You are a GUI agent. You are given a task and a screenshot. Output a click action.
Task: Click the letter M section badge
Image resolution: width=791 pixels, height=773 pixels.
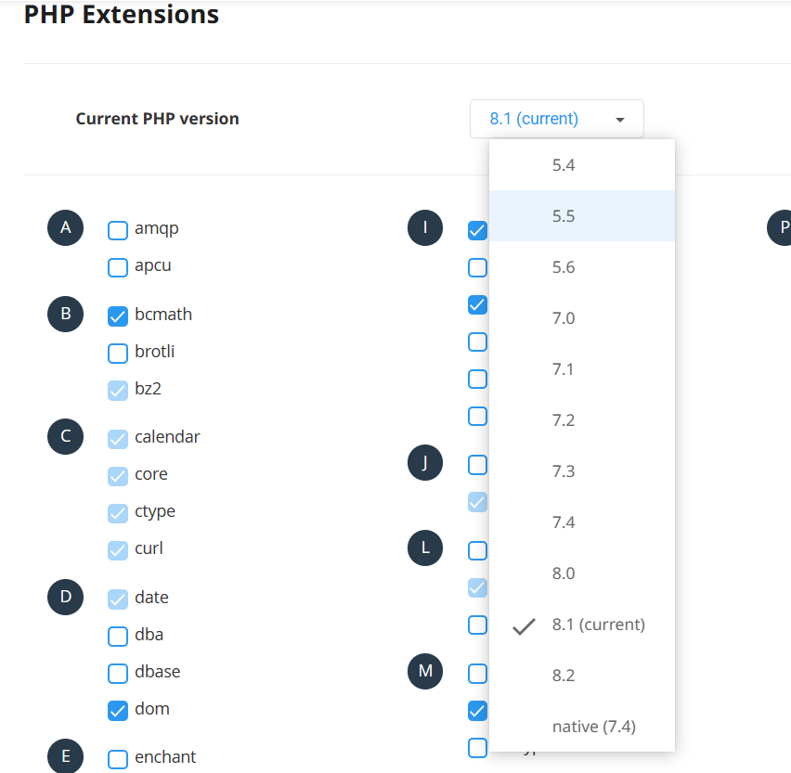click(425, 671)
